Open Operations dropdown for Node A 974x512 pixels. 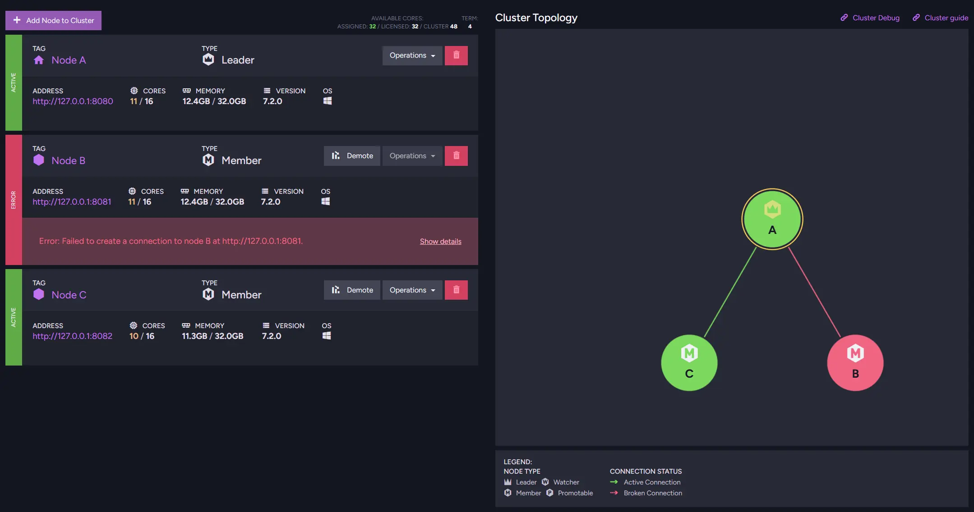point(412,55)
